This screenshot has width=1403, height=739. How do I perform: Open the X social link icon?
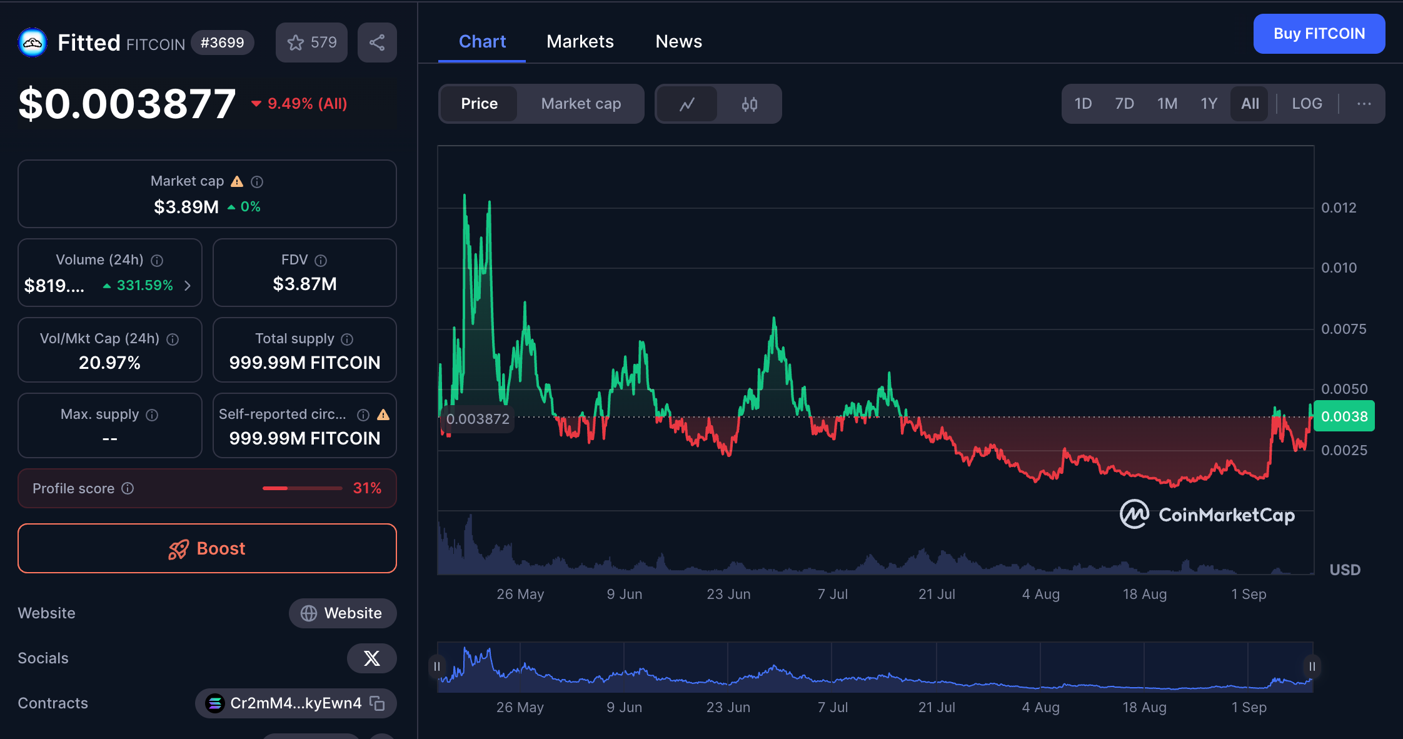[371, 658]
